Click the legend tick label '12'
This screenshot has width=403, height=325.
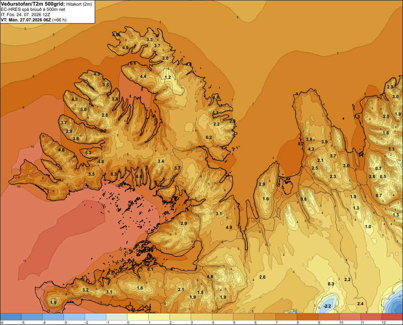(384, 323)
